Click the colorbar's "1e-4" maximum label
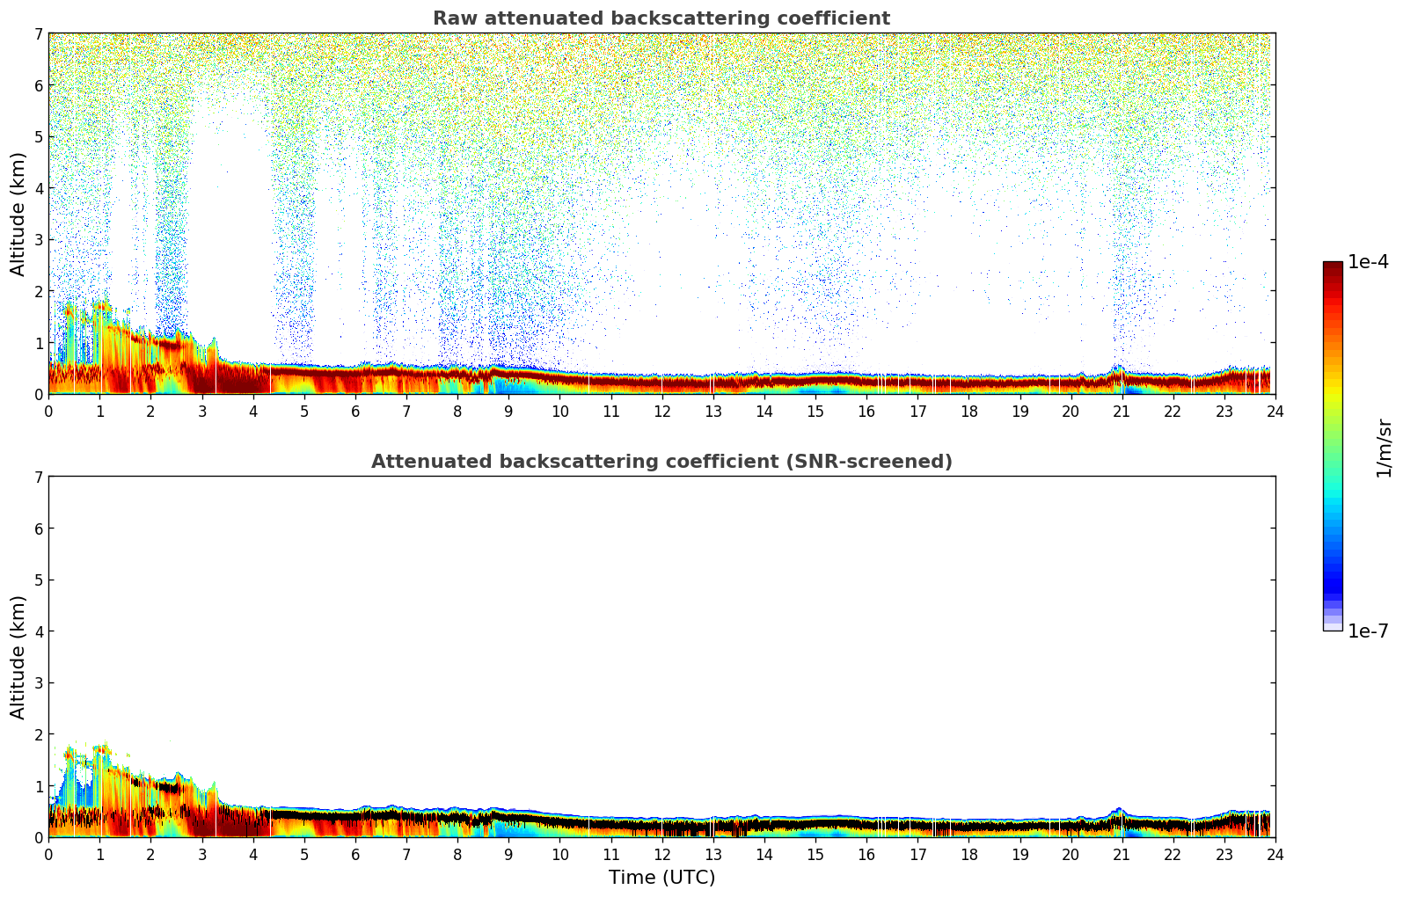Screen dimensions: 1403x897 1368,262
